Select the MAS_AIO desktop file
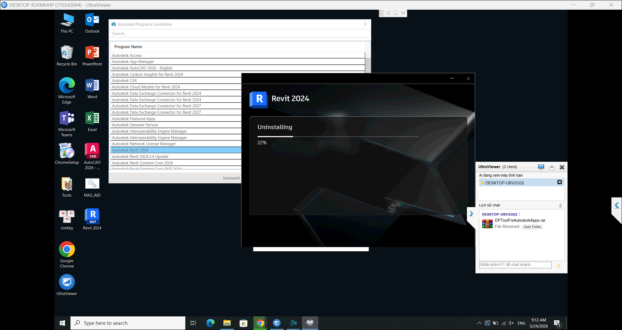 pos(92,187)
